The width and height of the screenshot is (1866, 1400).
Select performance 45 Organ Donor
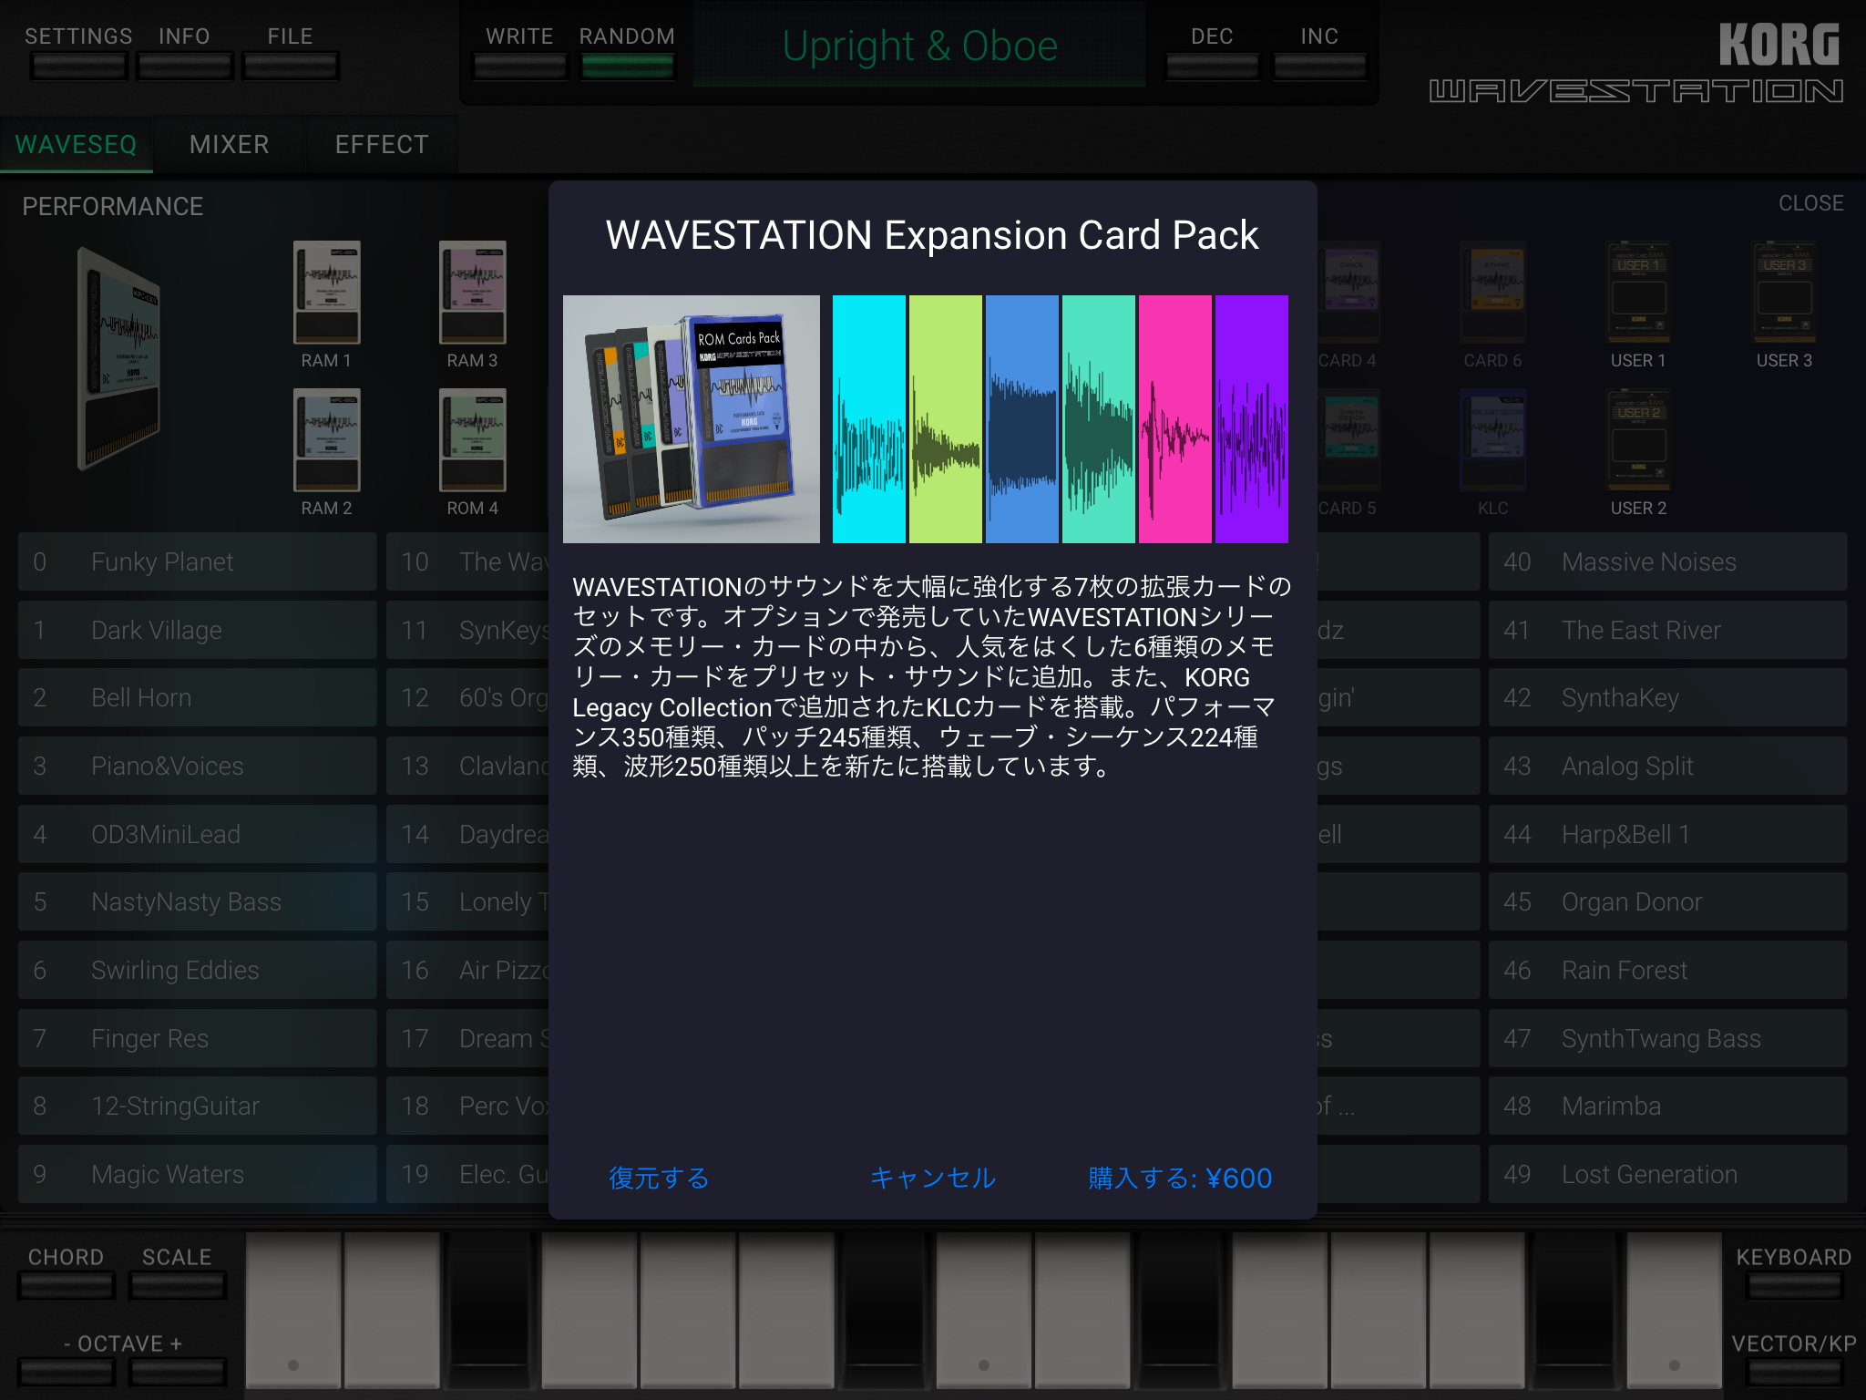click(x=1667, y=901)
